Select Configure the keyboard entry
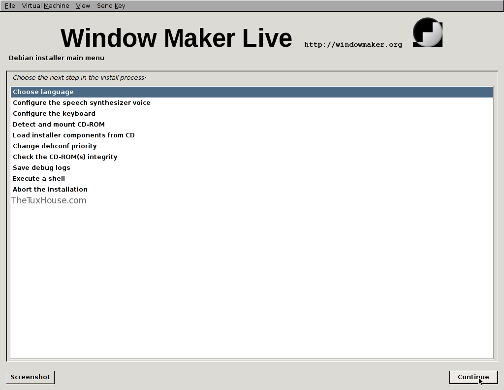Viewport: 504px width, 390px height. pos(252,113)
